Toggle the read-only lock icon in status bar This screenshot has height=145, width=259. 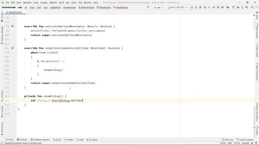[x=252, y=143]
